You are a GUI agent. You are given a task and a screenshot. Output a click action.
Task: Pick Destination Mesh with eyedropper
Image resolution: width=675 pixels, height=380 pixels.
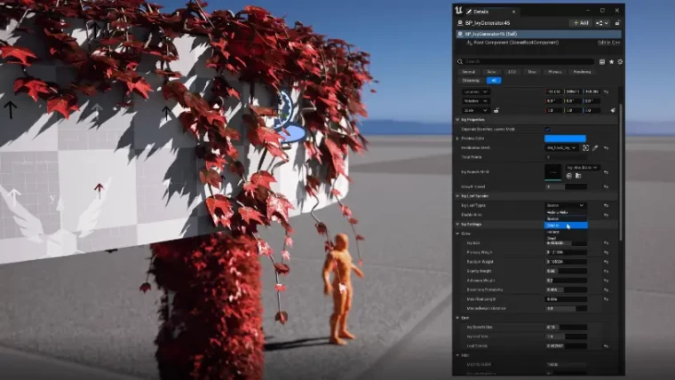coord(595,148)
